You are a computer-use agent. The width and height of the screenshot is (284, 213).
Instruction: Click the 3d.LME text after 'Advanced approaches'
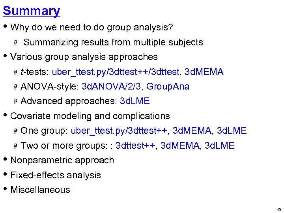(135, 101)
